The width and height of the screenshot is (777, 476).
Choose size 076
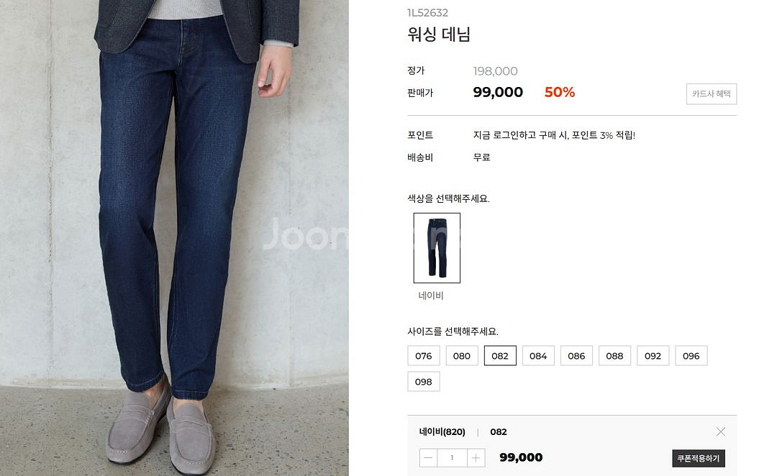(x=423, y=356)
